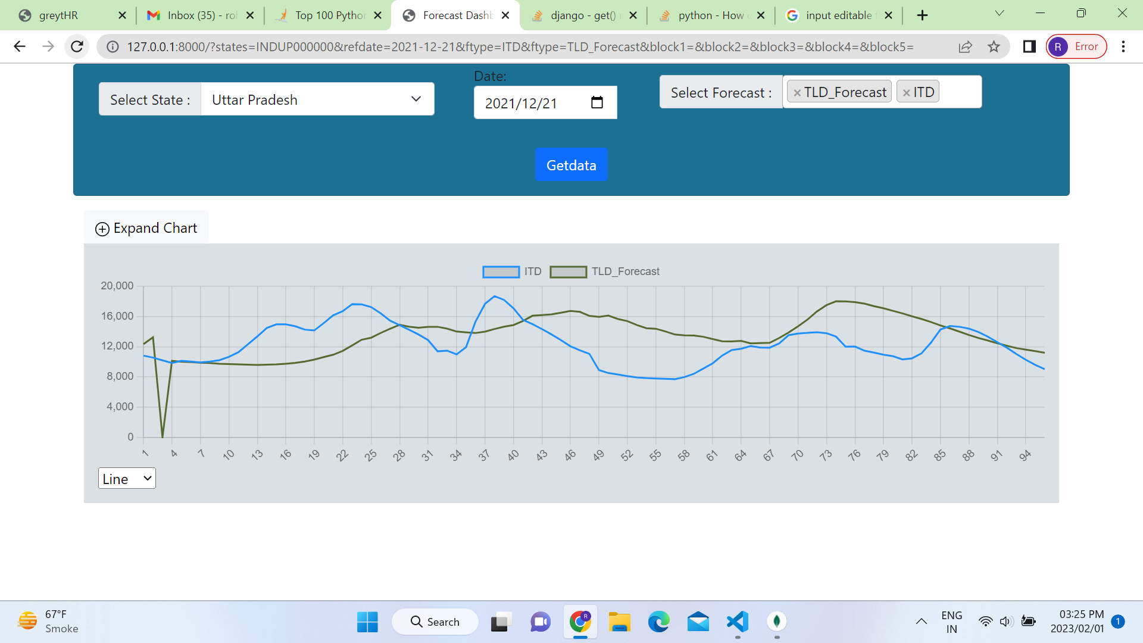Click the ITD legend color swatch
The image size is (1143, 643).
(502, 271)
